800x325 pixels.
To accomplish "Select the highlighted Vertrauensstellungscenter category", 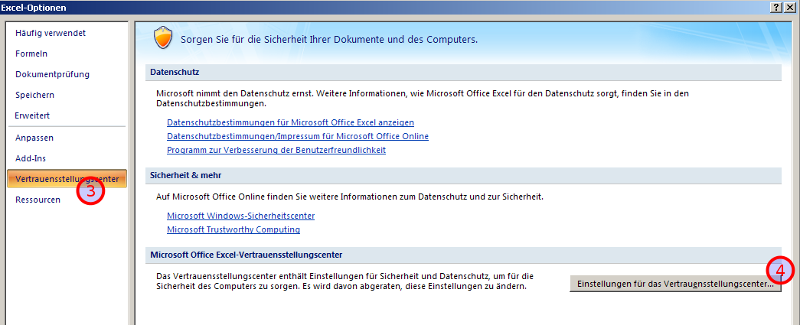I will tap(67, 179).
